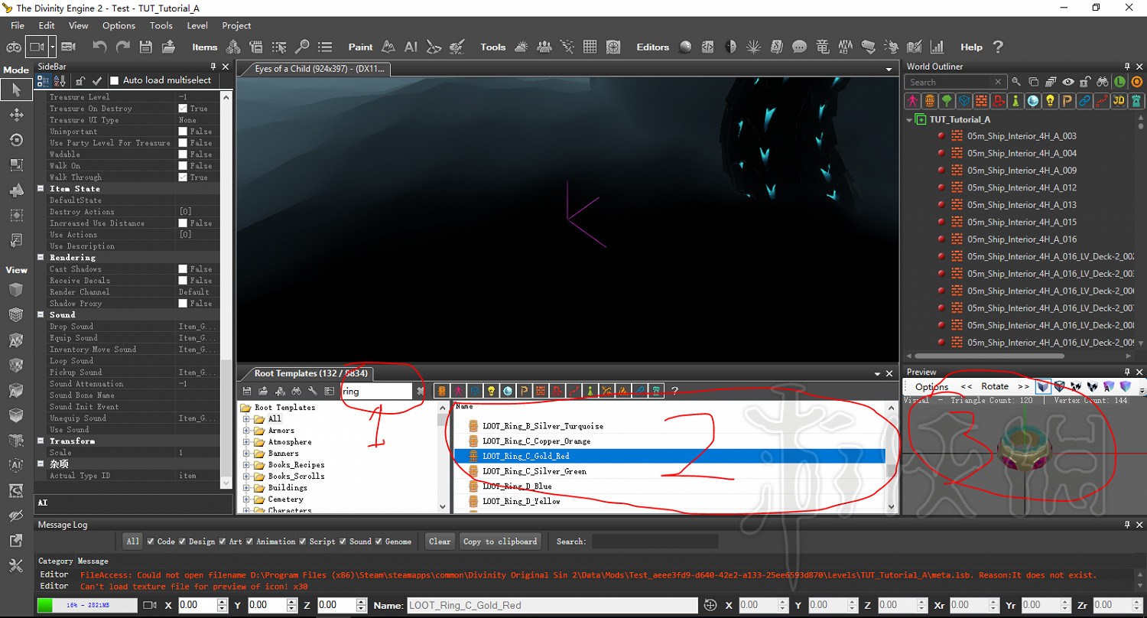Filter outliner by lightbulb light icon
Viewport: 1147px width, 618px height.
pyautogui.click(x=1051, y=101)
